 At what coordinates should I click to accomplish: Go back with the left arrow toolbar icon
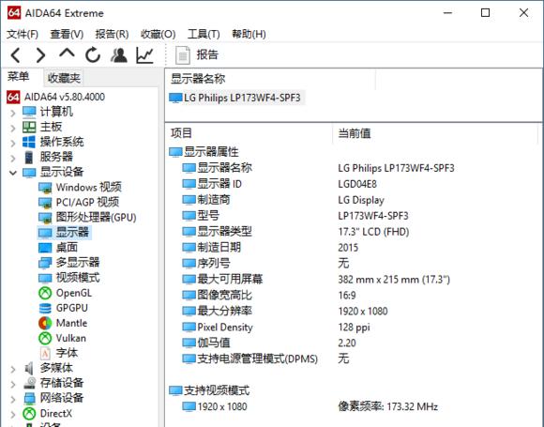click(16, 55)
